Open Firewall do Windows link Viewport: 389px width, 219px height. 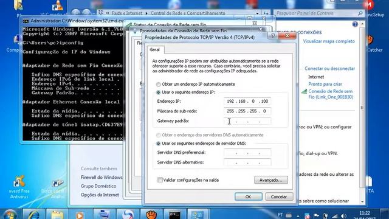point(102,177)
